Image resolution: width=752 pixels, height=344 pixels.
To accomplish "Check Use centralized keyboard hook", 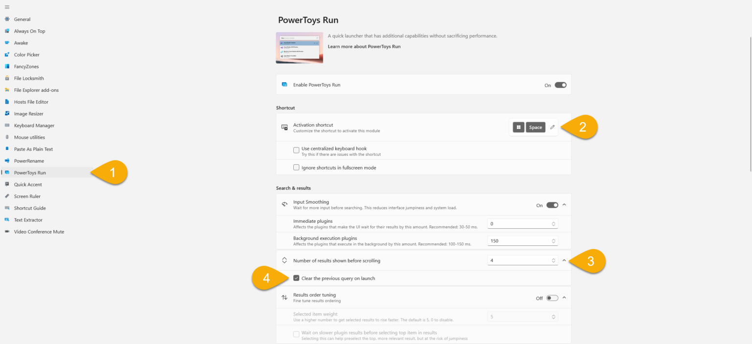I will [296, 150].
